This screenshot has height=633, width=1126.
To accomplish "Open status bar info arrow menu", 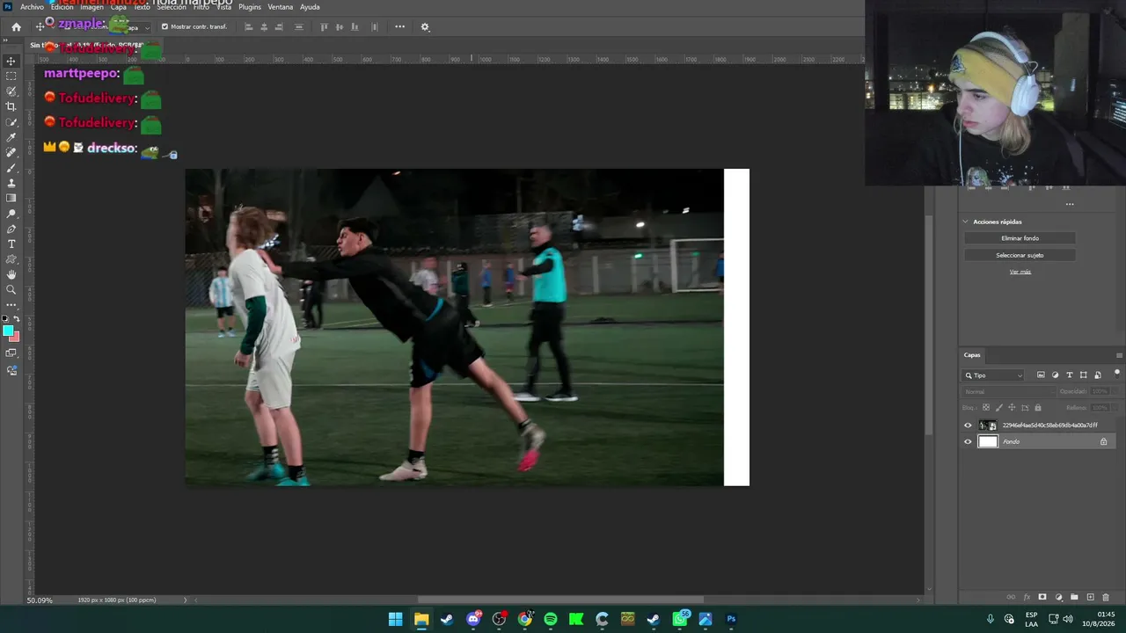I will [x=185, y=600].
